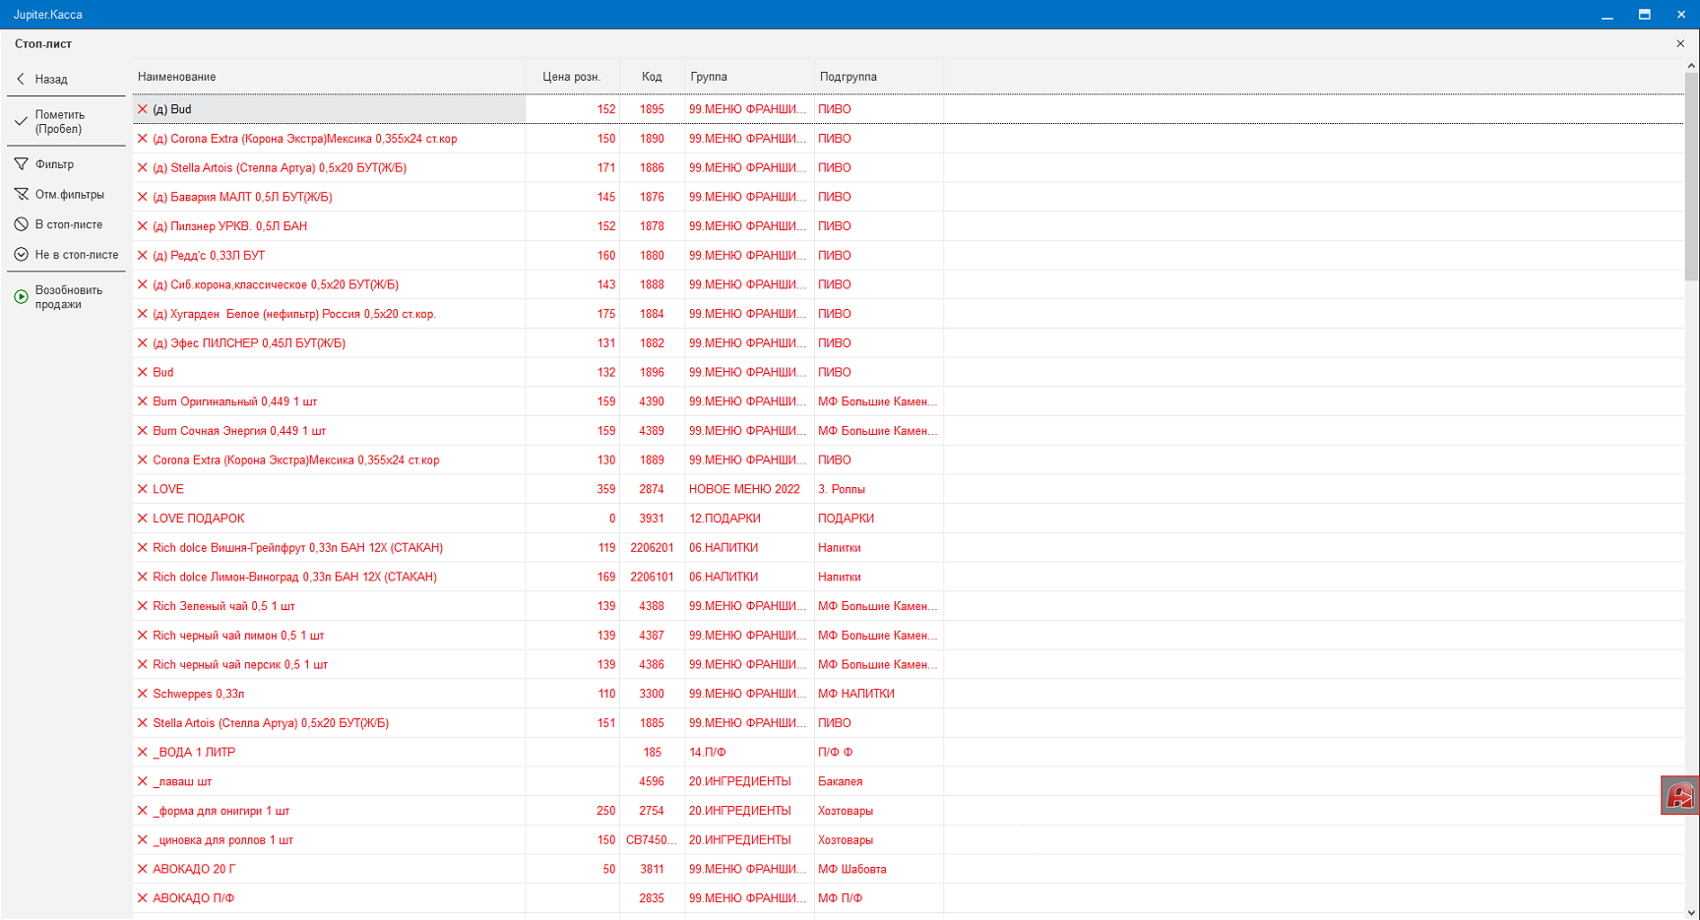Select (д) Corona Extra row

click(908, 139)
